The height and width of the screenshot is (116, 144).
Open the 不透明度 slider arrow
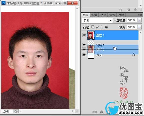tap(139, 20)
